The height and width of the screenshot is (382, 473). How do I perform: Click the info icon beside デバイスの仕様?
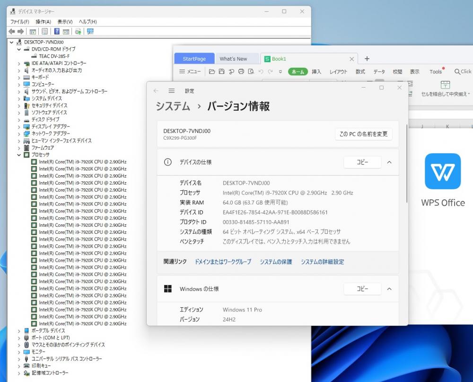pos(168,162)
